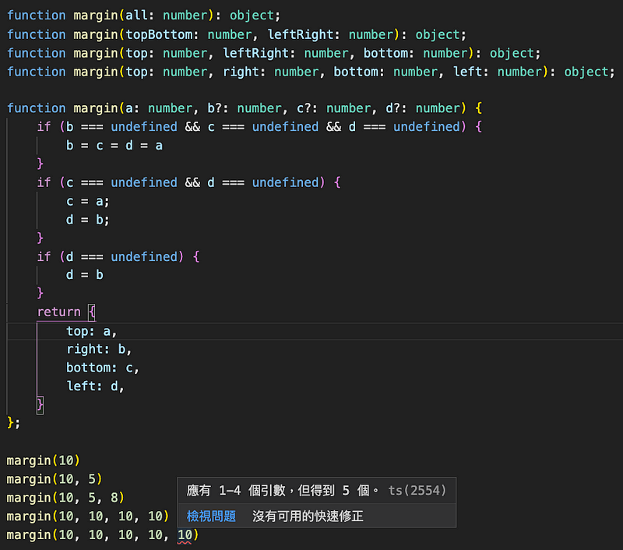
Task: Click the 'right: b,' property line
Action: pyautogui.click(x=99, y=349)
